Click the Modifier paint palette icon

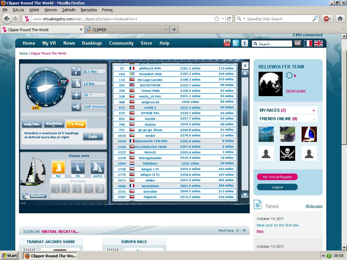coord(26,196)
